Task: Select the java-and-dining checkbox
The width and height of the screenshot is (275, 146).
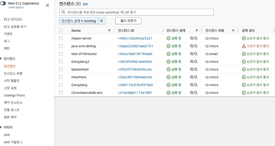Action: tap(61, 46)
